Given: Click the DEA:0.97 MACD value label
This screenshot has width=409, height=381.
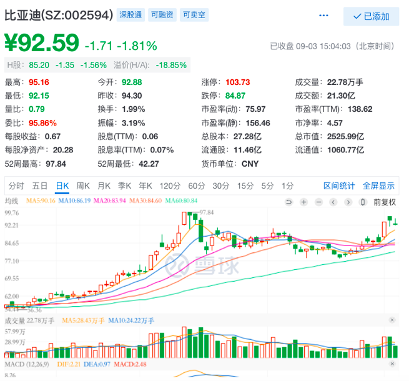Looking at the screenshot, I should pos(97,364).
